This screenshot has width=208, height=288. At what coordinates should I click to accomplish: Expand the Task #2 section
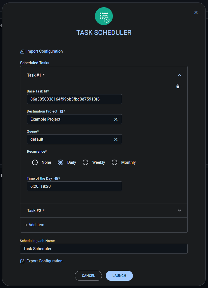click(179, 210)
